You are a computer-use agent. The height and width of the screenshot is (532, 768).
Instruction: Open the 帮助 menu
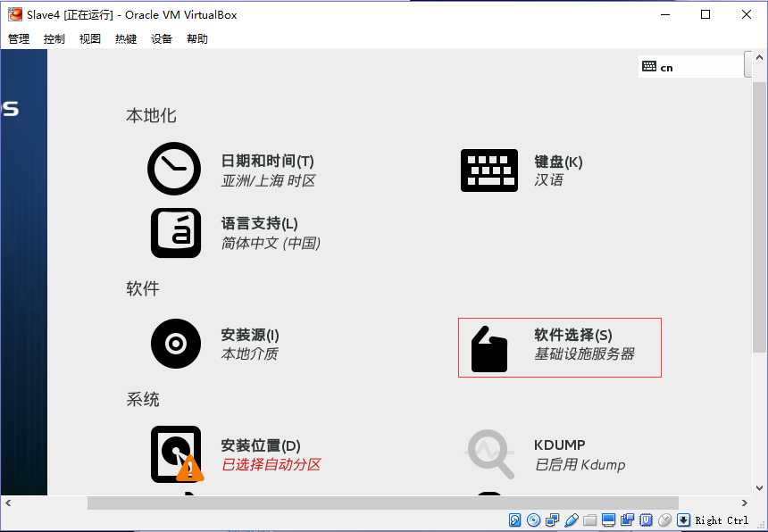point(197,38)
